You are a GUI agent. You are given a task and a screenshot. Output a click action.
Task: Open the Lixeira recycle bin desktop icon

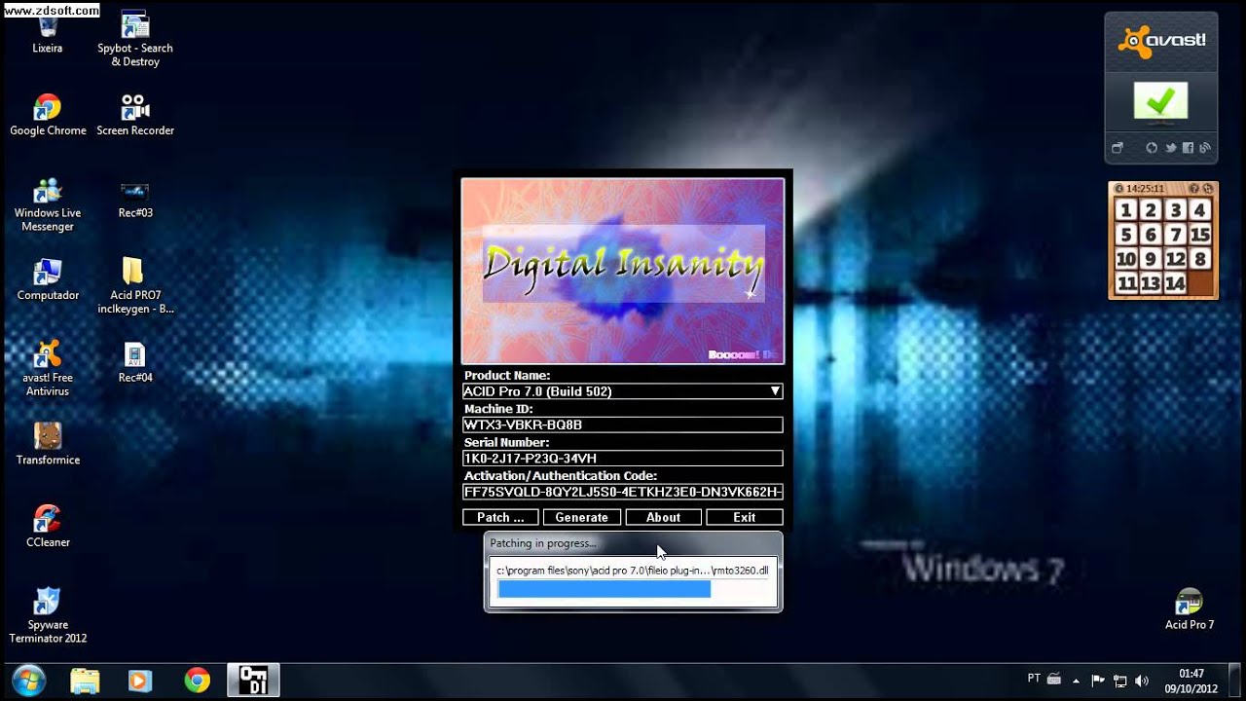(x=47, y=34)
